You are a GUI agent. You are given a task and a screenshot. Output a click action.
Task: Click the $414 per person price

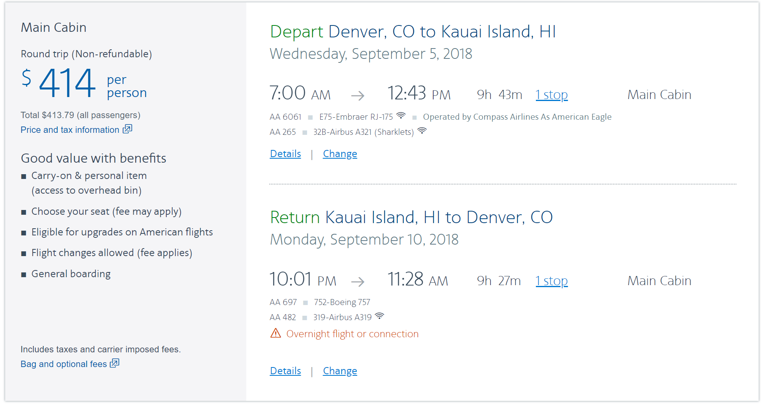point(68,83)
